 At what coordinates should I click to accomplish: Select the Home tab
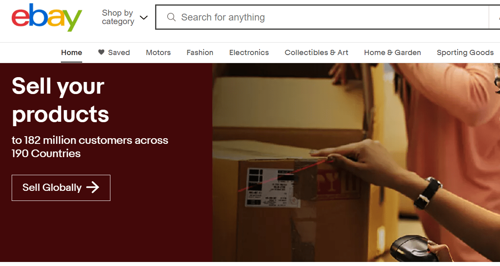point(72,53)
